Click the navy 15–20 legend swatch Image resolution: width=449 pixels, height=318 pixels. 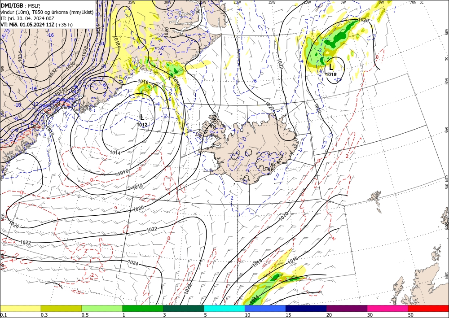pos(306,308)
